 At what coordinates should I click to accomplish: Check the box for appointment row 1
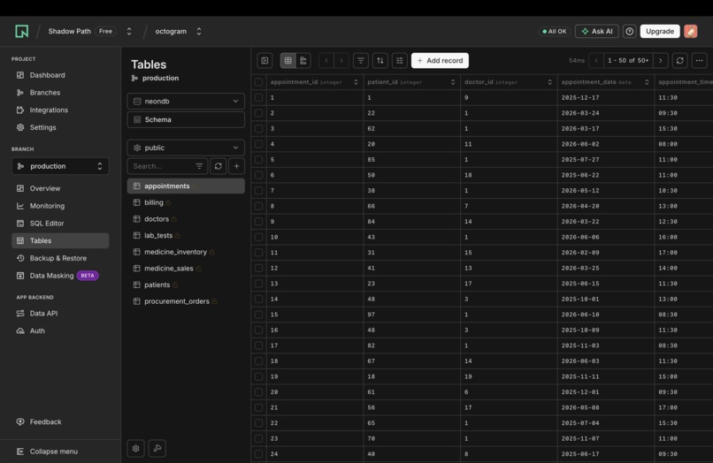(x=258, y=98)
